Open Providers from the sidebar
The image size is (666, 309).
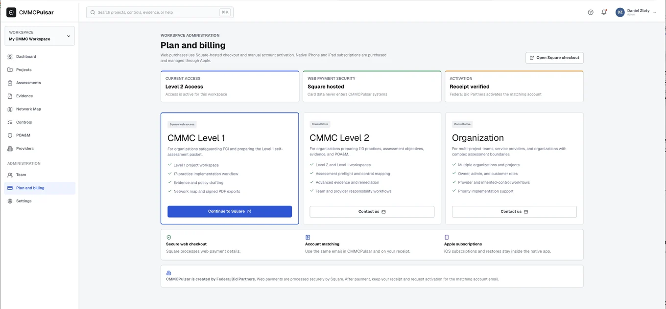(40, 149)
